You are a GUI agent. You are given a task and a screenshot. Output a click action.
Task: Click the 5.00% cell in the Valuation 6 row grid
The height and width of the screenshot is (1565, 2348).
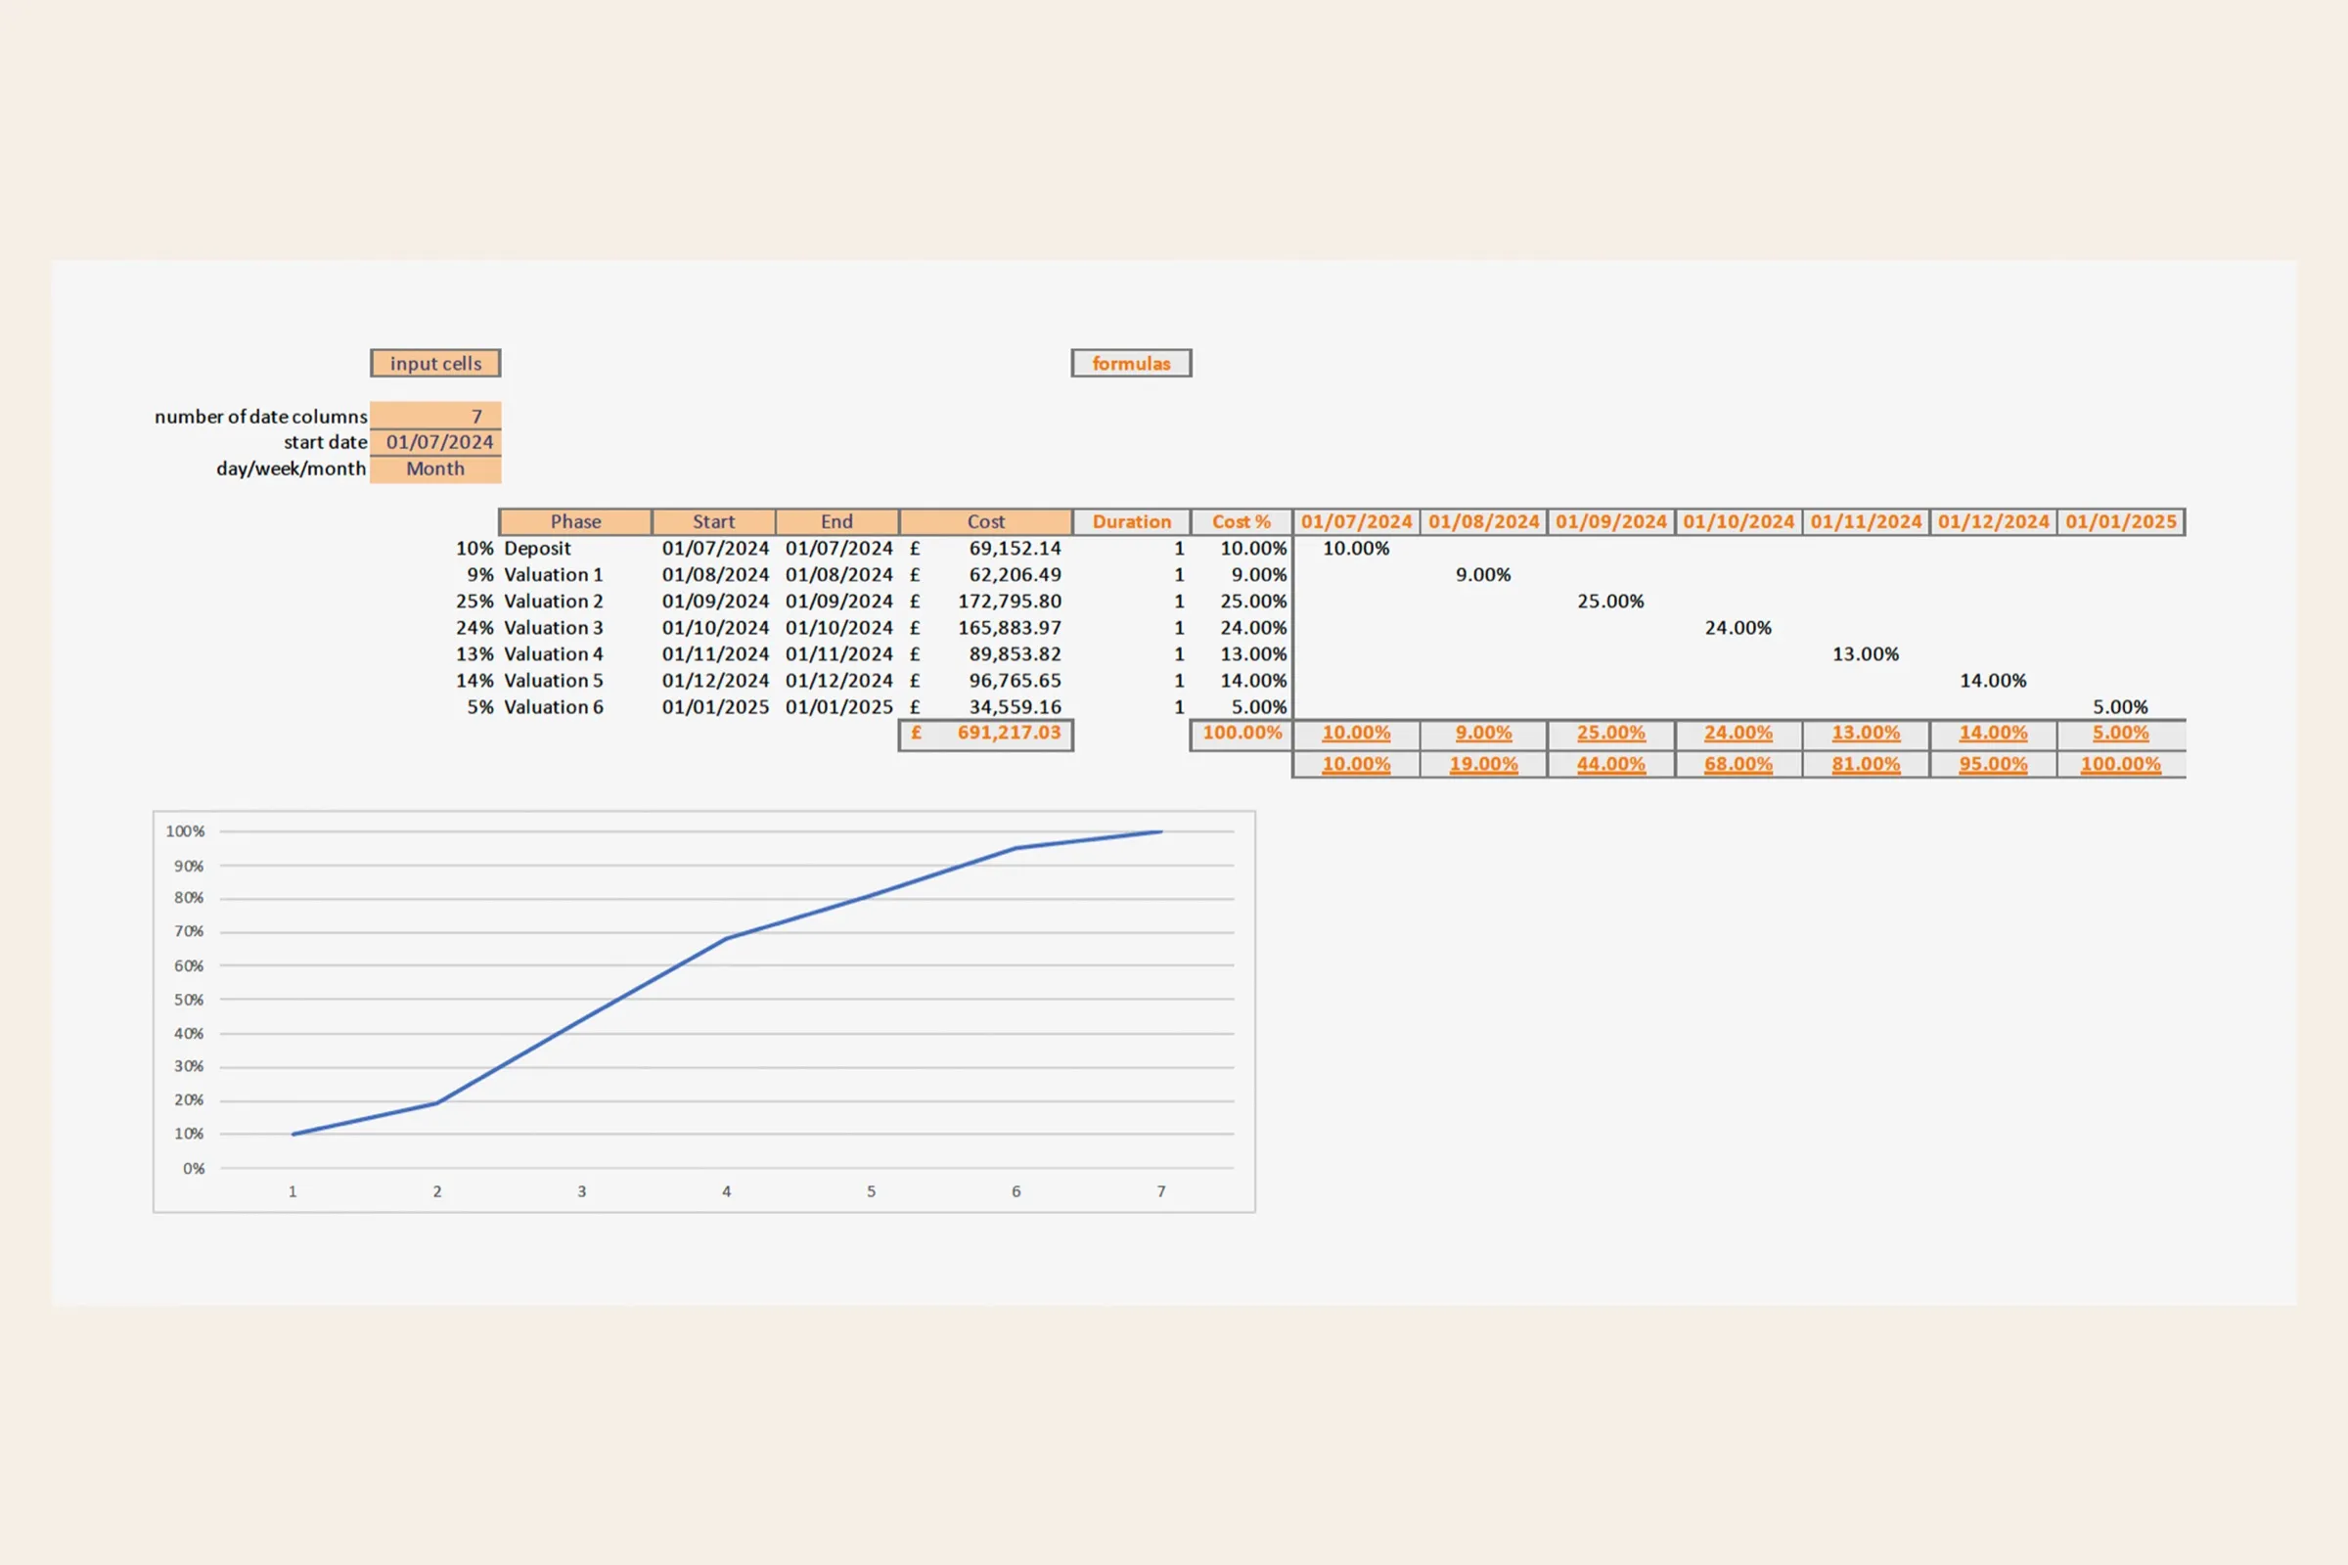2120,707
